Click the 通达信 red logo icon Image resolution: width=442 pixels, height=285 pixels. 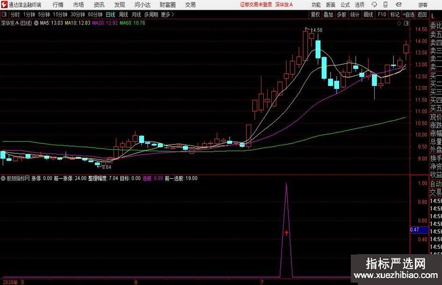point(4,5)
